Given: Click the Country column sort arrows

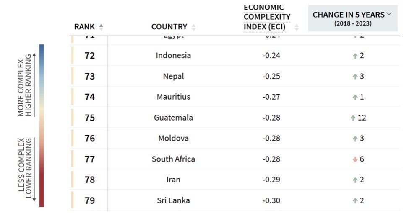Looking at the screenshot, I should coord(193,27).
